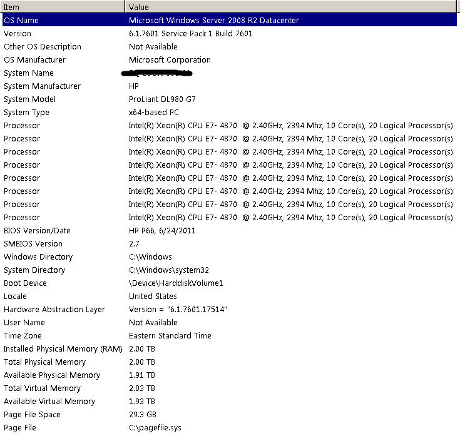Viewport: 460px width, 441px height.
Task: Select the Page File Space label
Action: [x=32, y=415]
